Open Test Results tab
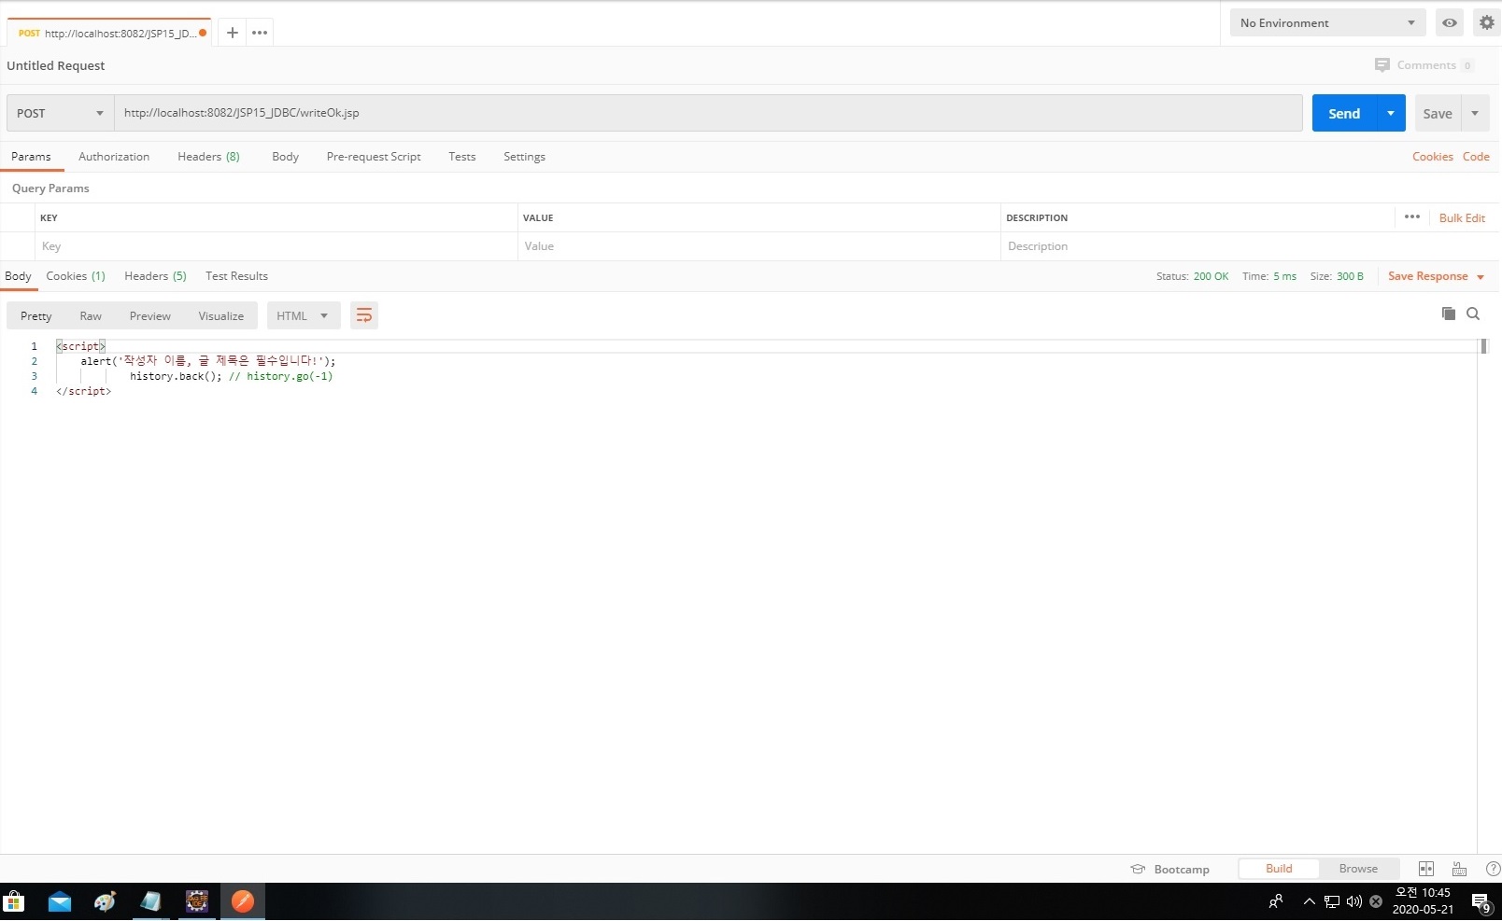 (236, 276)
